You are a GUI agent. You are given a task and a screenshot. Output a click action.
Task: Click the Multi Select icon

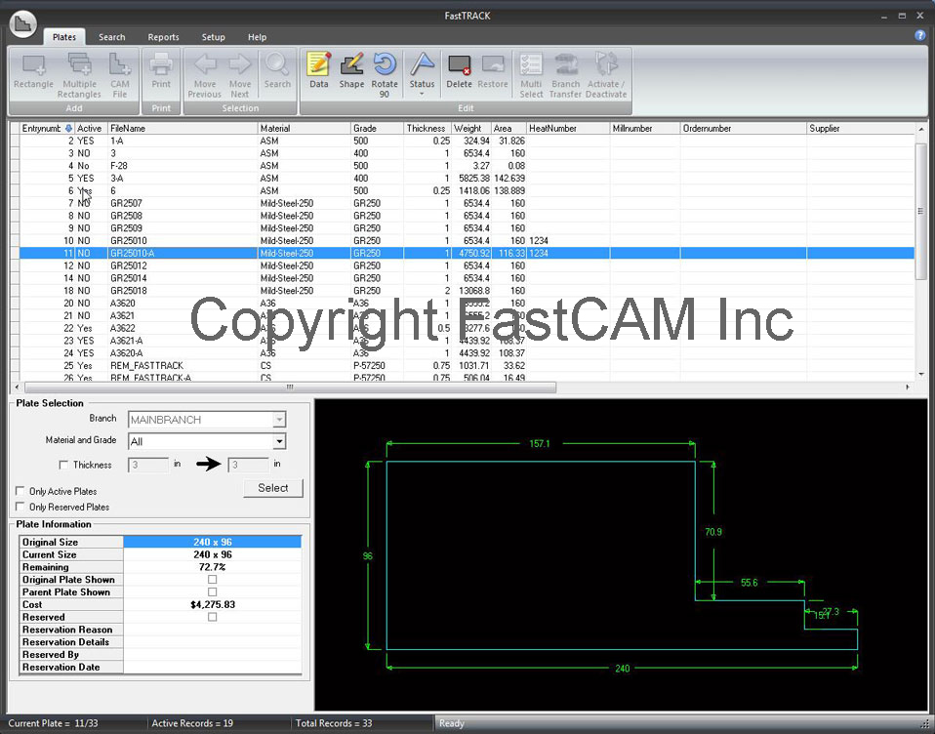point(531,64)
